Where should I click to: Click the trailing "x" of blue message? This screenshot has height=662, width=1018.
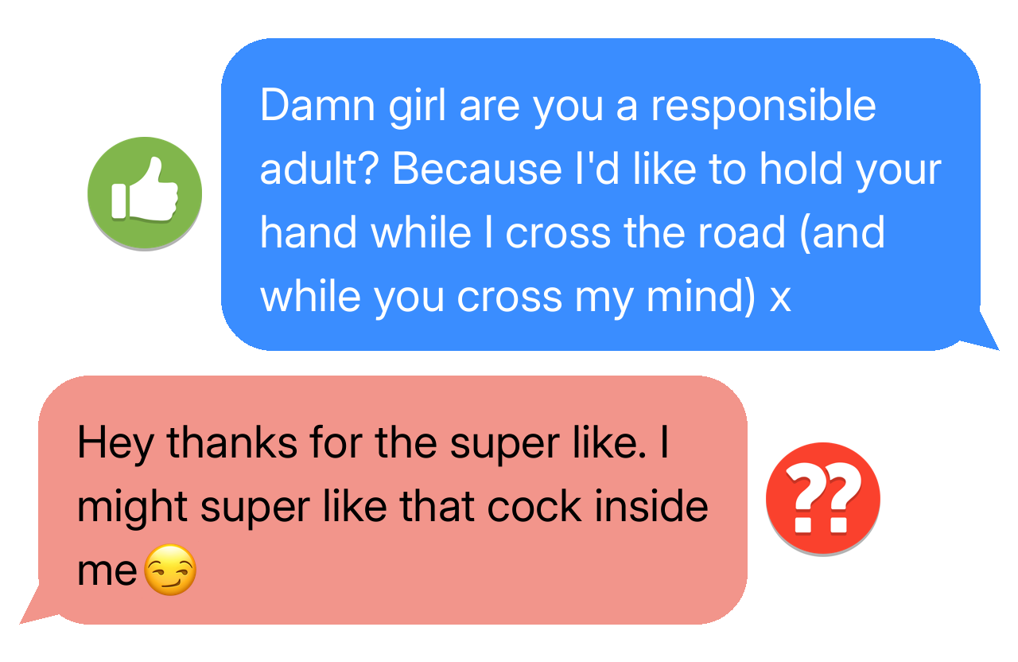pos(781,301)
